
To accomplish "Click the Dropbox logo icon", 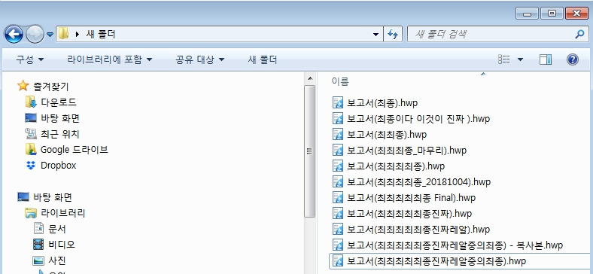I will pos(31,166).
